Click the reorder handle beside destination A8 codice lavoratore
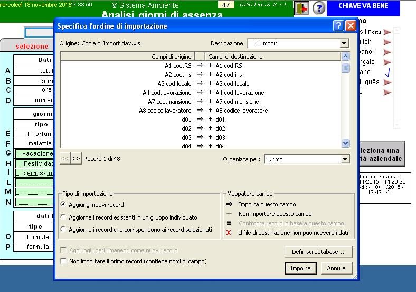Viewport: 416px width, 292px height. point(211,111)
